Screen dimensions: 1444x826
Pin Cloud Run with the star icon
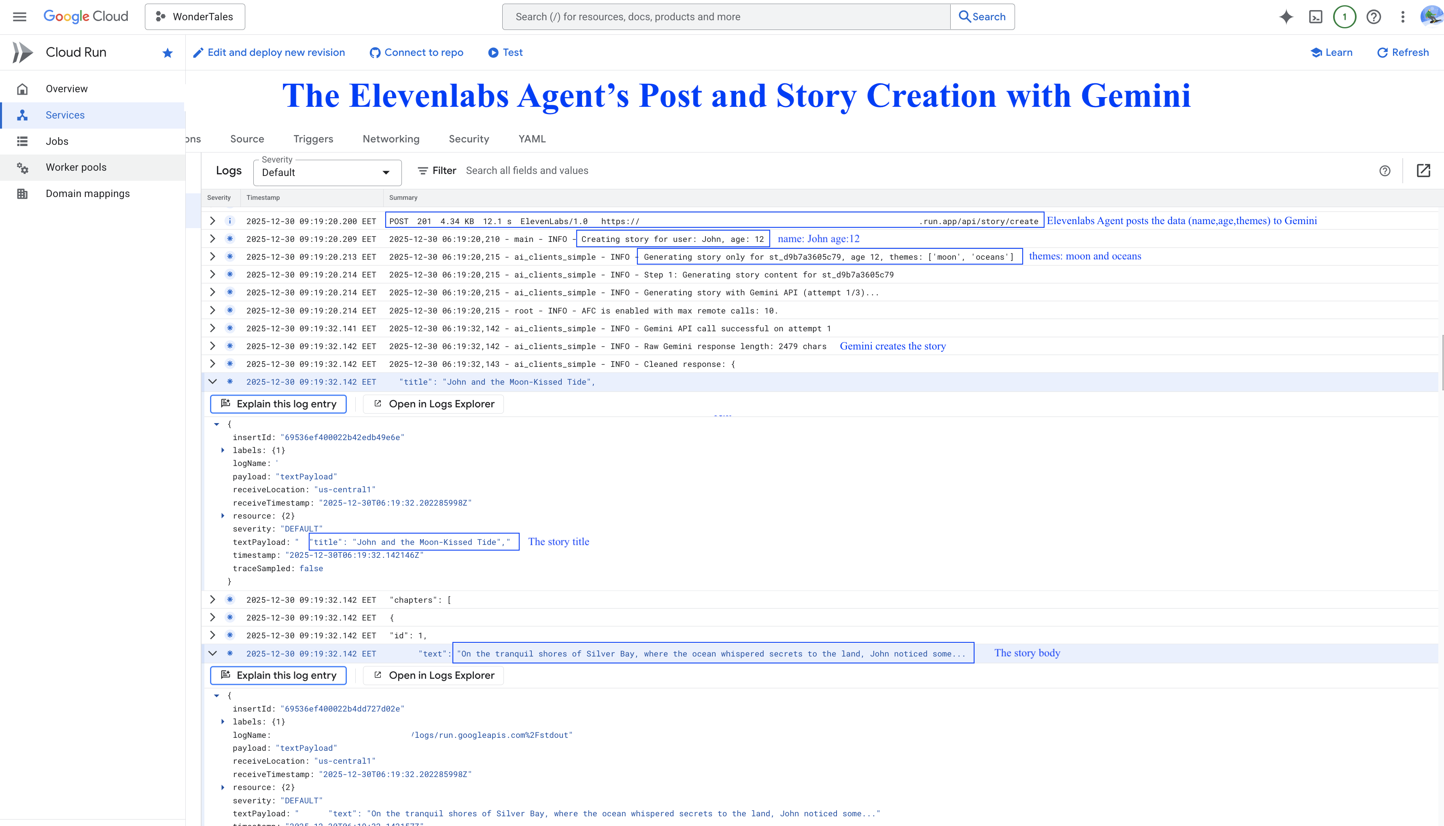[x=167, y=53]
